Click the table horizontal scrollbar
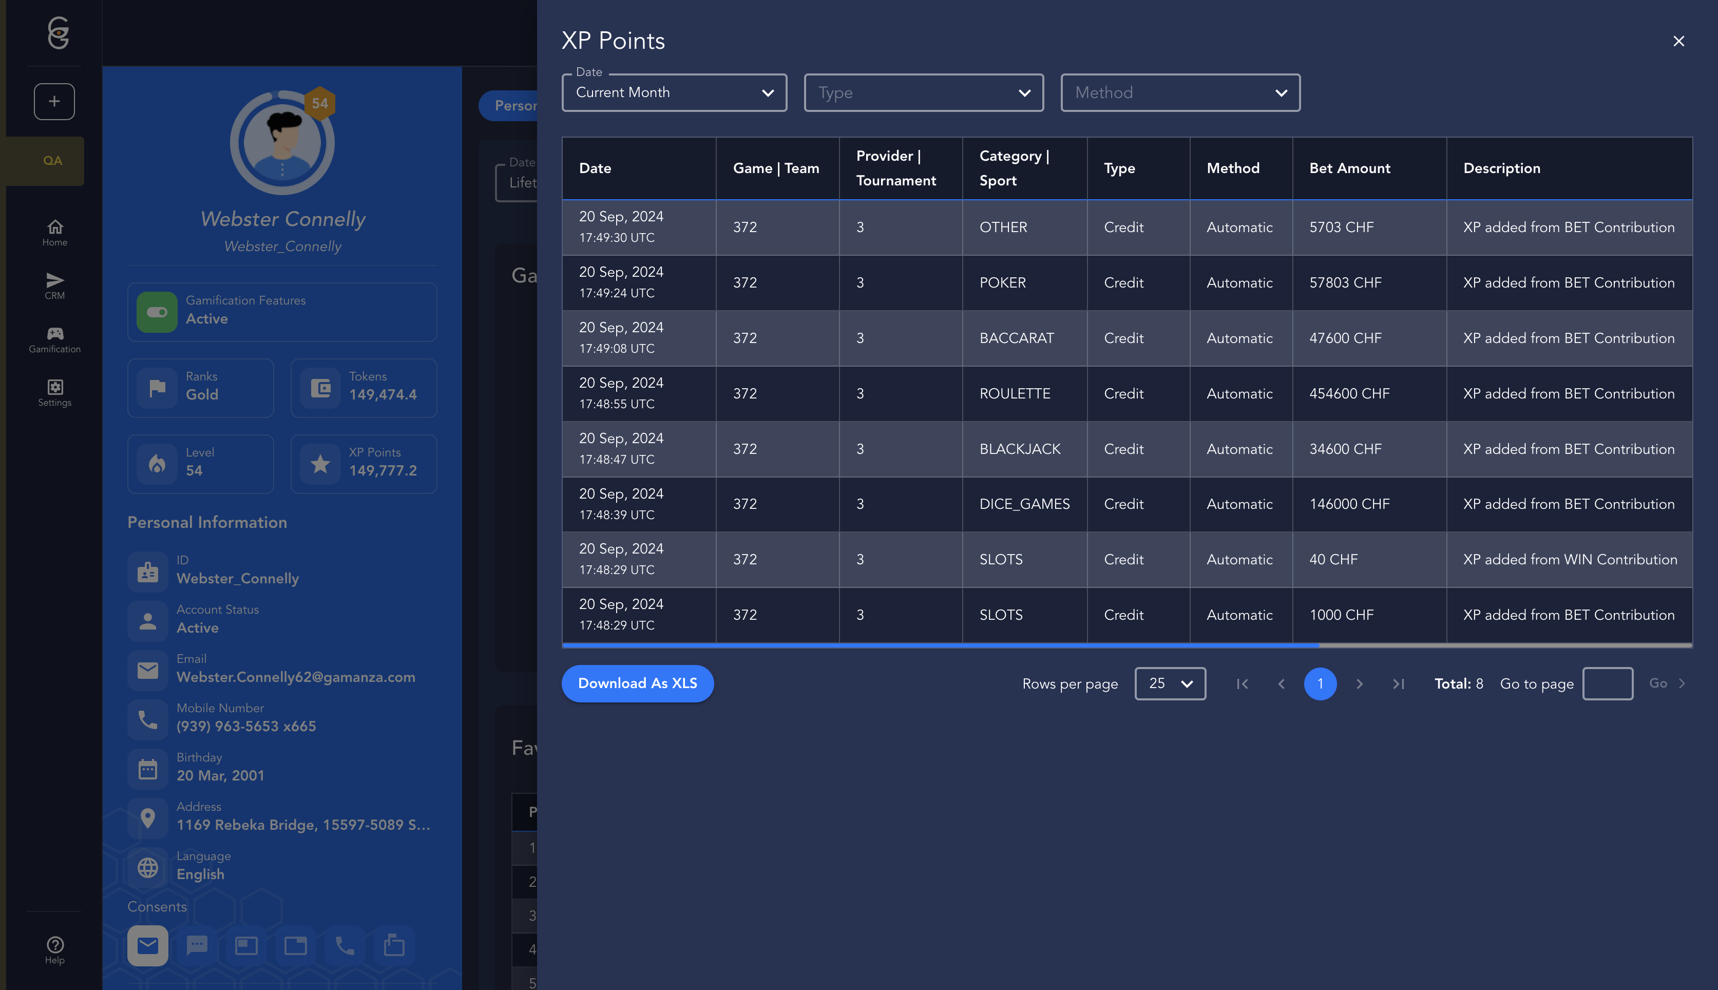 tap(940, 645)
